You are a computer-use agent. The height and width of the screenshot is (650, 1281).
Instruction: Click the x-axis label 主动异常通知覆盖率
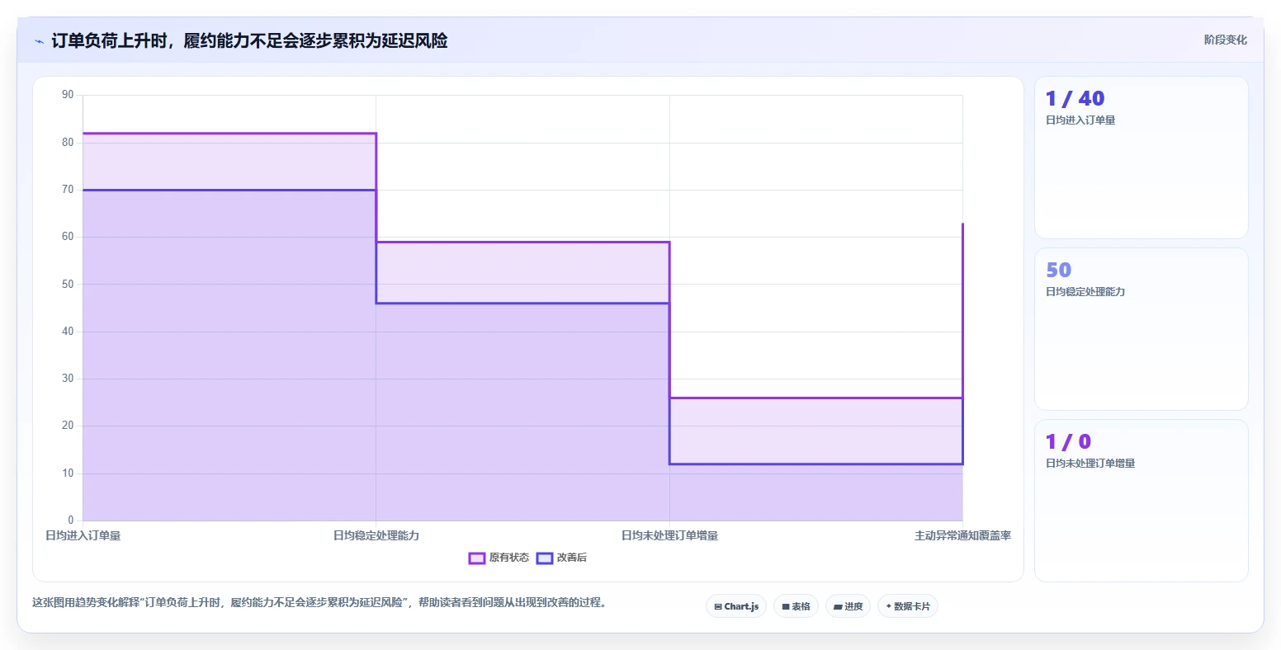click(962, 536)
